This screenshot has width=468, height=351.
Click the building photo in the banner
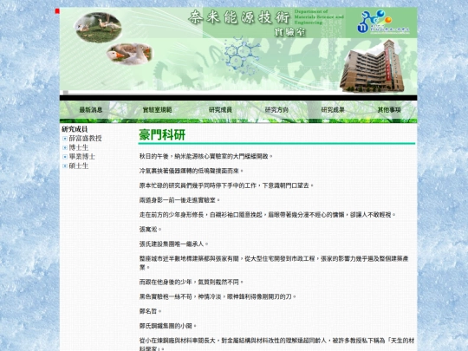(372, 66)
